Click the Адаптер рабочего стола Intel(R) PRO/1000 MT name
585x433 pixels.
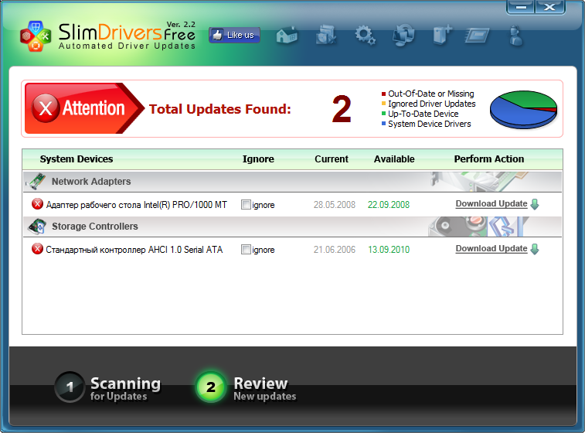(136, 205)
